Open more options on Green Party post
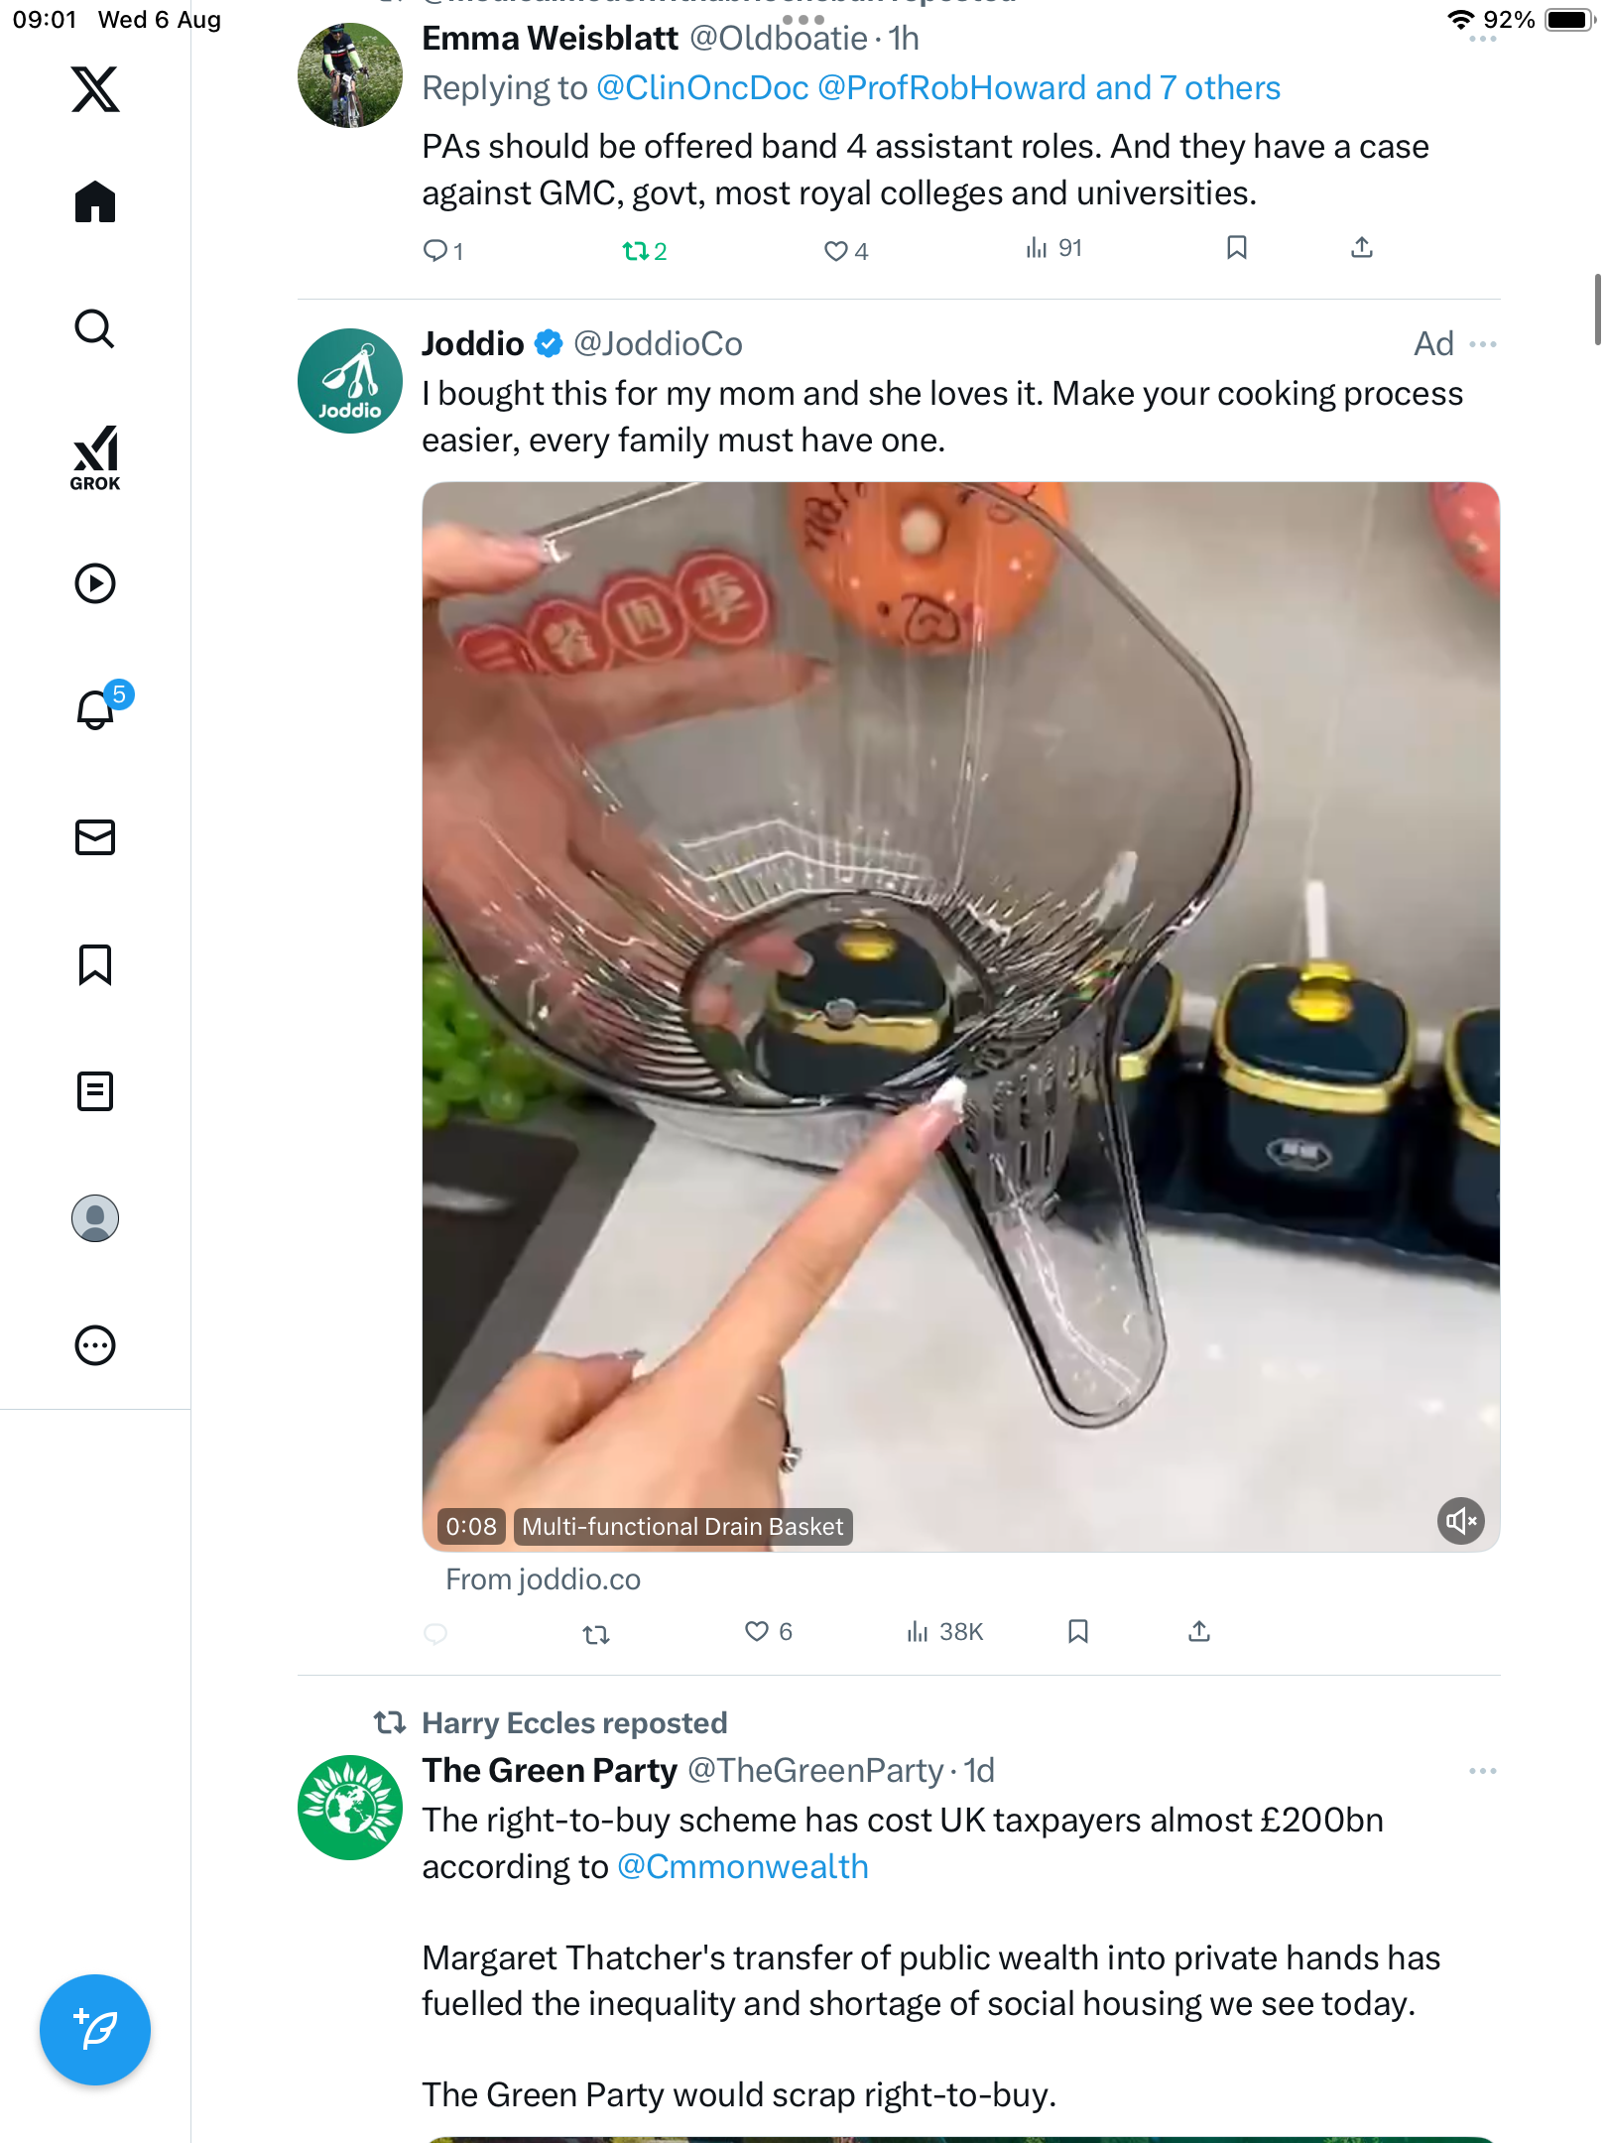The width and height of the screenshot is (1607, 2143). click(1483, 1771)
